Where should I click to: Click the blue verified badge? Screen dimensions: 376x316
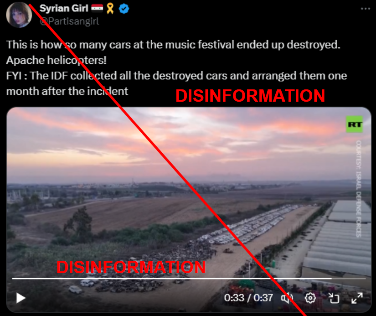(x=124, y=9)
